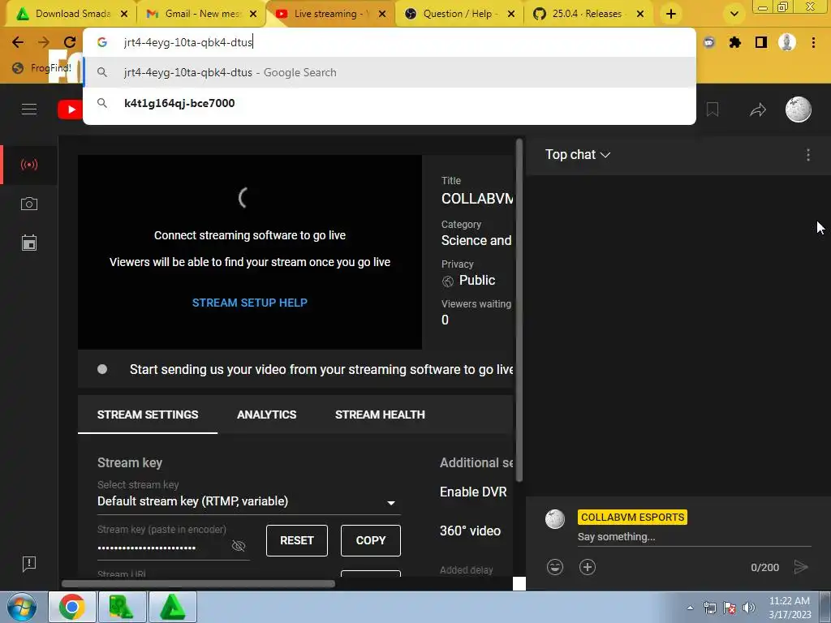Open a new tab with plus button

pos(671,14)
